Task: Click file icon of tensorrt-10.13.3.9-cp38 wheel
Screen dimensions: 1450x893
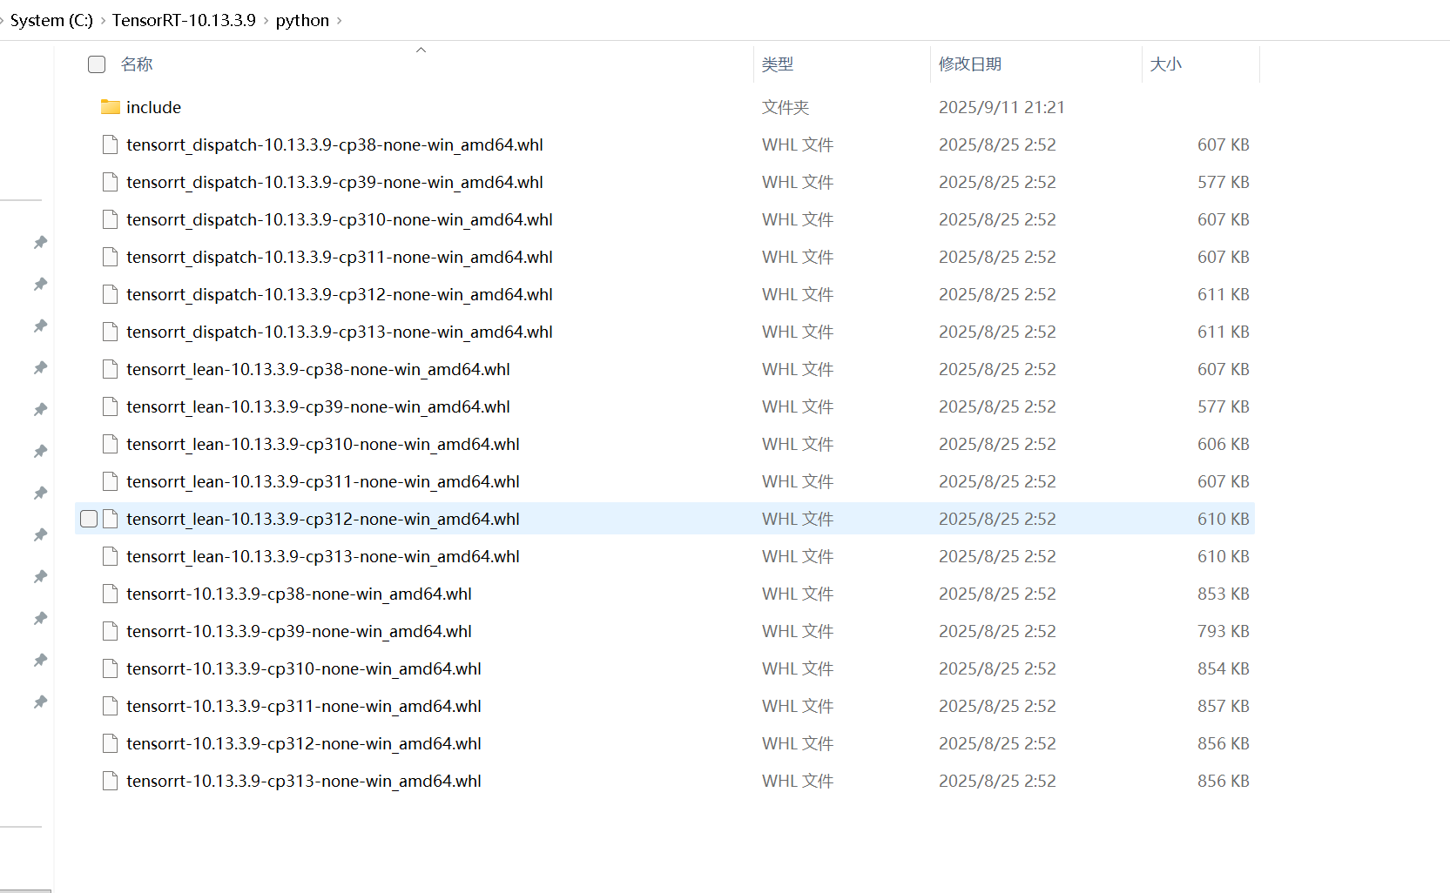Action: (x=110, y=594)
